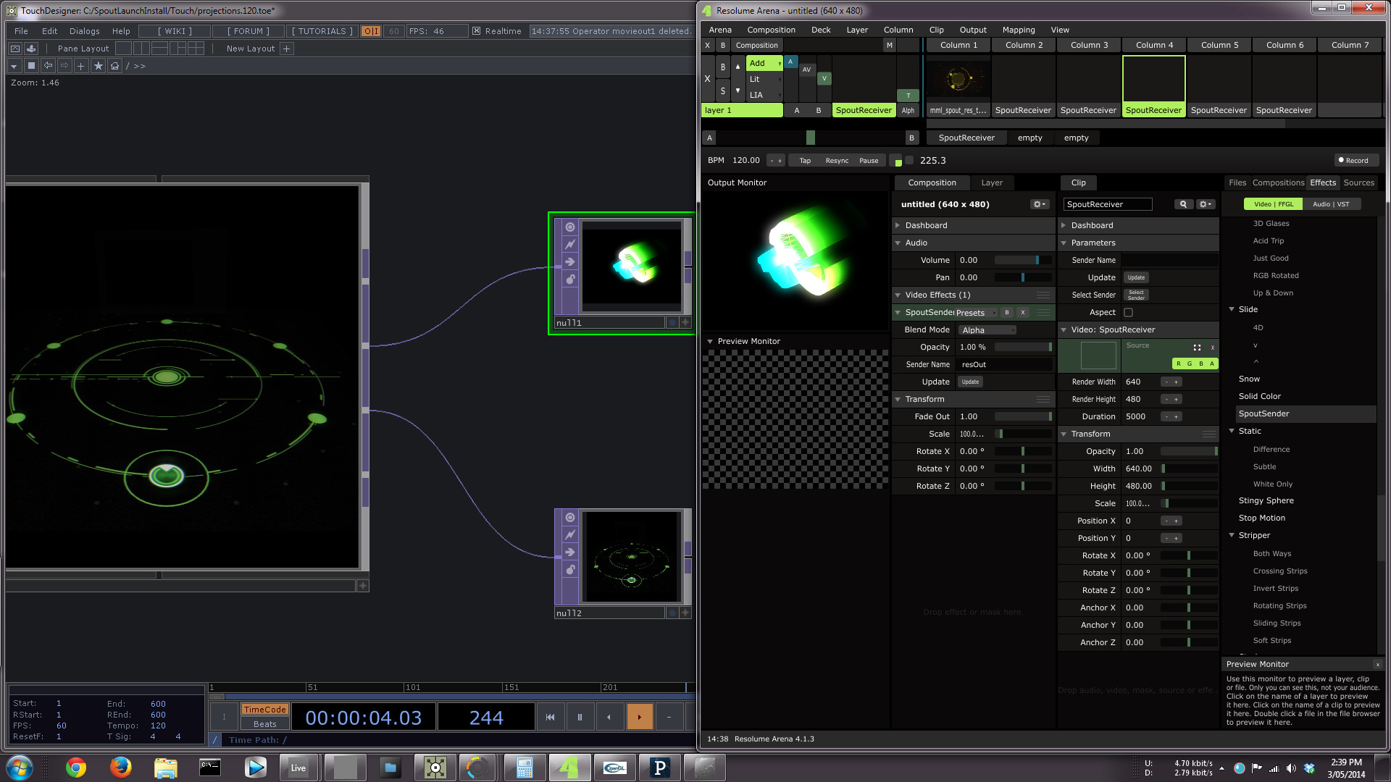Click the home icon in TouchDesigner's network bar
Viewport: 1391px width, 782px height.
pos(114,66)
